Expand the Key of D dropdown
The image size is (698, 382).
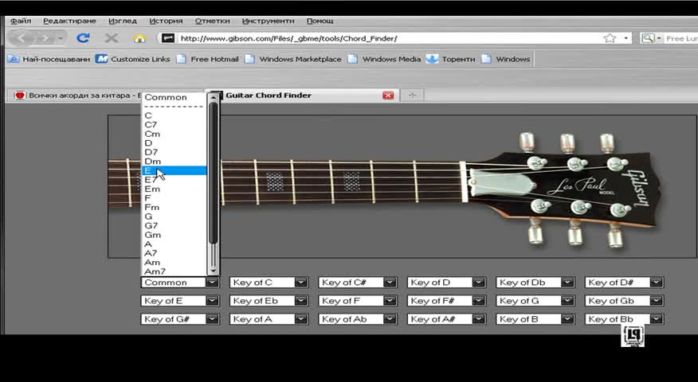tap(479, 283)
